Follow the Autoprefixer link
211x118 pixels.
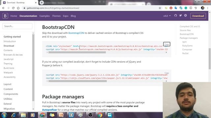click(x=49, y=110)
